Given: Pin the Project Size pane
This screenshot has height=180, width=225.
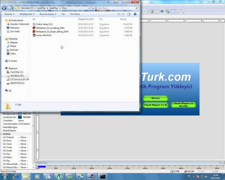Looking at the screenshot, I should click(220, 163).
